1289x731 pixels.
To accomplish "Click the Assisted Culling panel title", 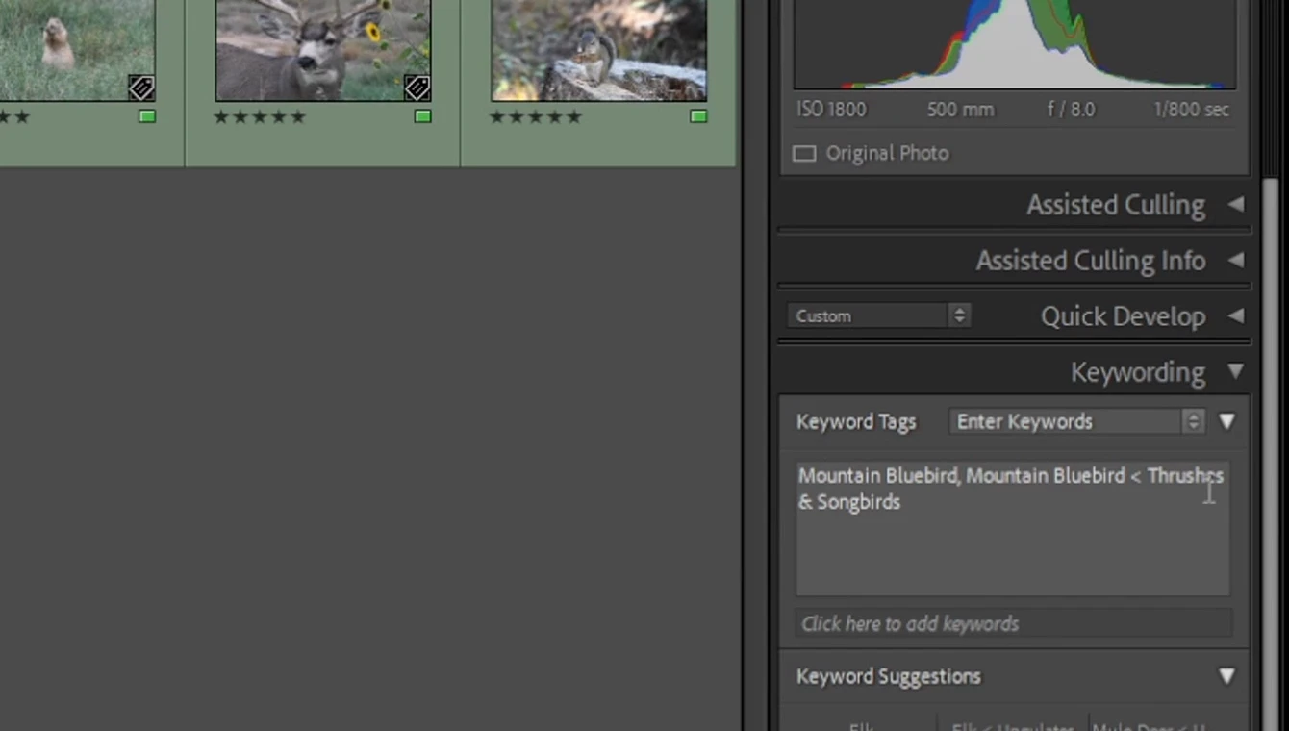I will pyautogui.click(x=1116, y=205).
